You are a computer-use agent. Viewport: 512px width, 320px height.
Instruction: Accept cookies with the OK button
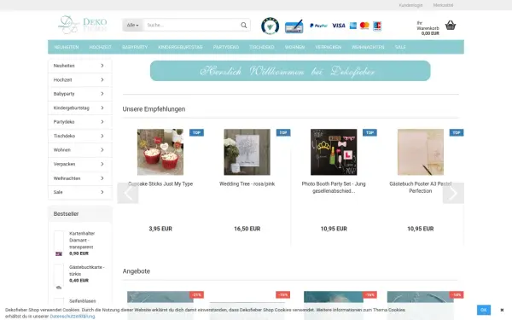coord(484,310)
